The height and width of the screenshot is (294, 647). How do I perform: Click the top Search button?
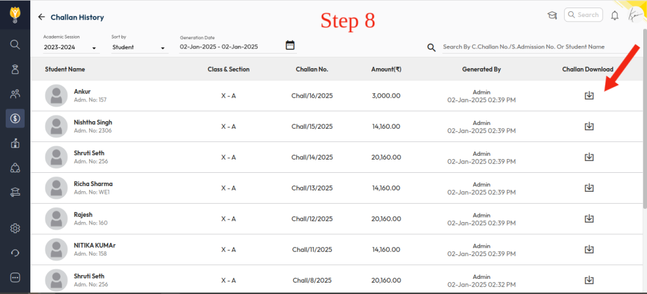[x=583, y=15]
